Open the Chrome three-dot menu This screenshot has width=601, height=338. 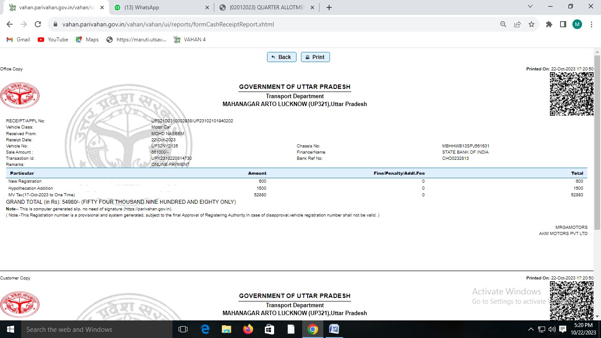591,24
